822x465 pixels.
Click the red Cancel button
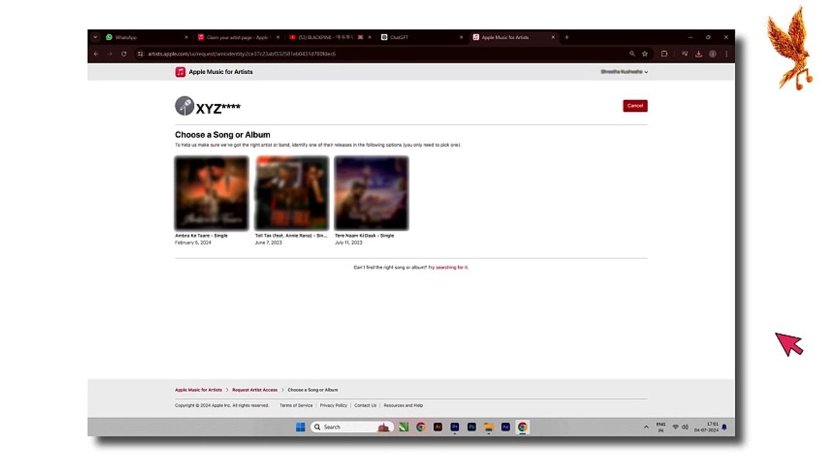(635, 106)
